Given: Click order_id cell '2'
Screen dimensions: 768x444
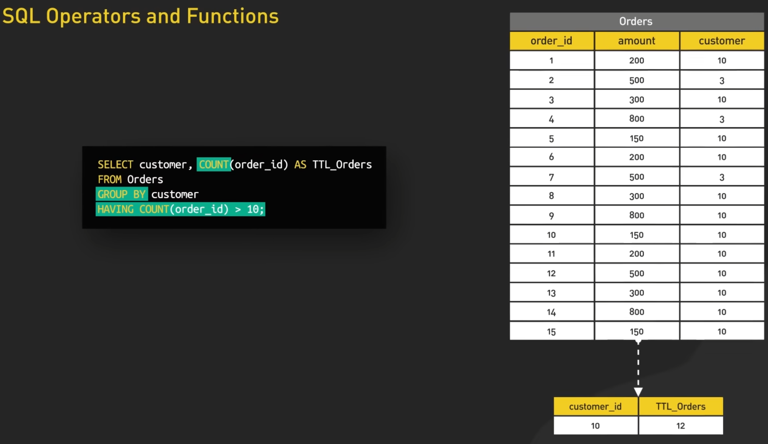Looking at the screenshot, I should coord(551,80).
